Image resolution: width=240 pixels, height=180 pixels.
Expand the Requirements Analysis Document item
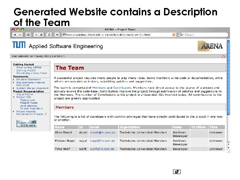(x=13, y=83)
